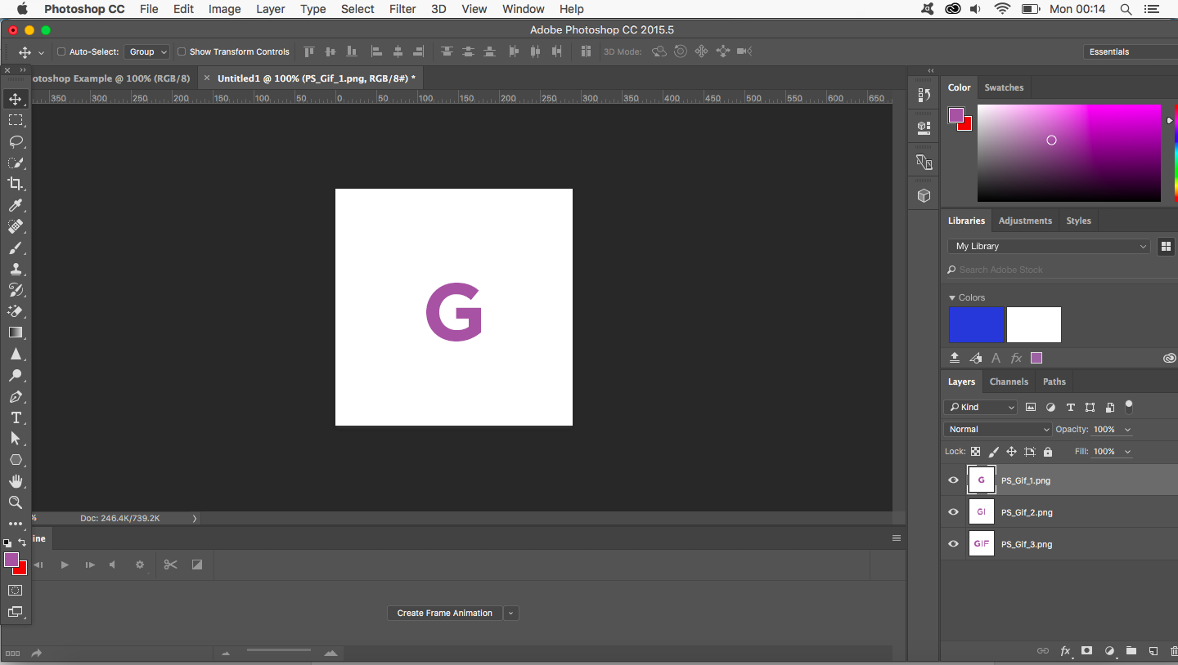Select the History Brush tool
Image resolution: width=1178 pixels, height=665 pixels.
[x=16, y=290]
